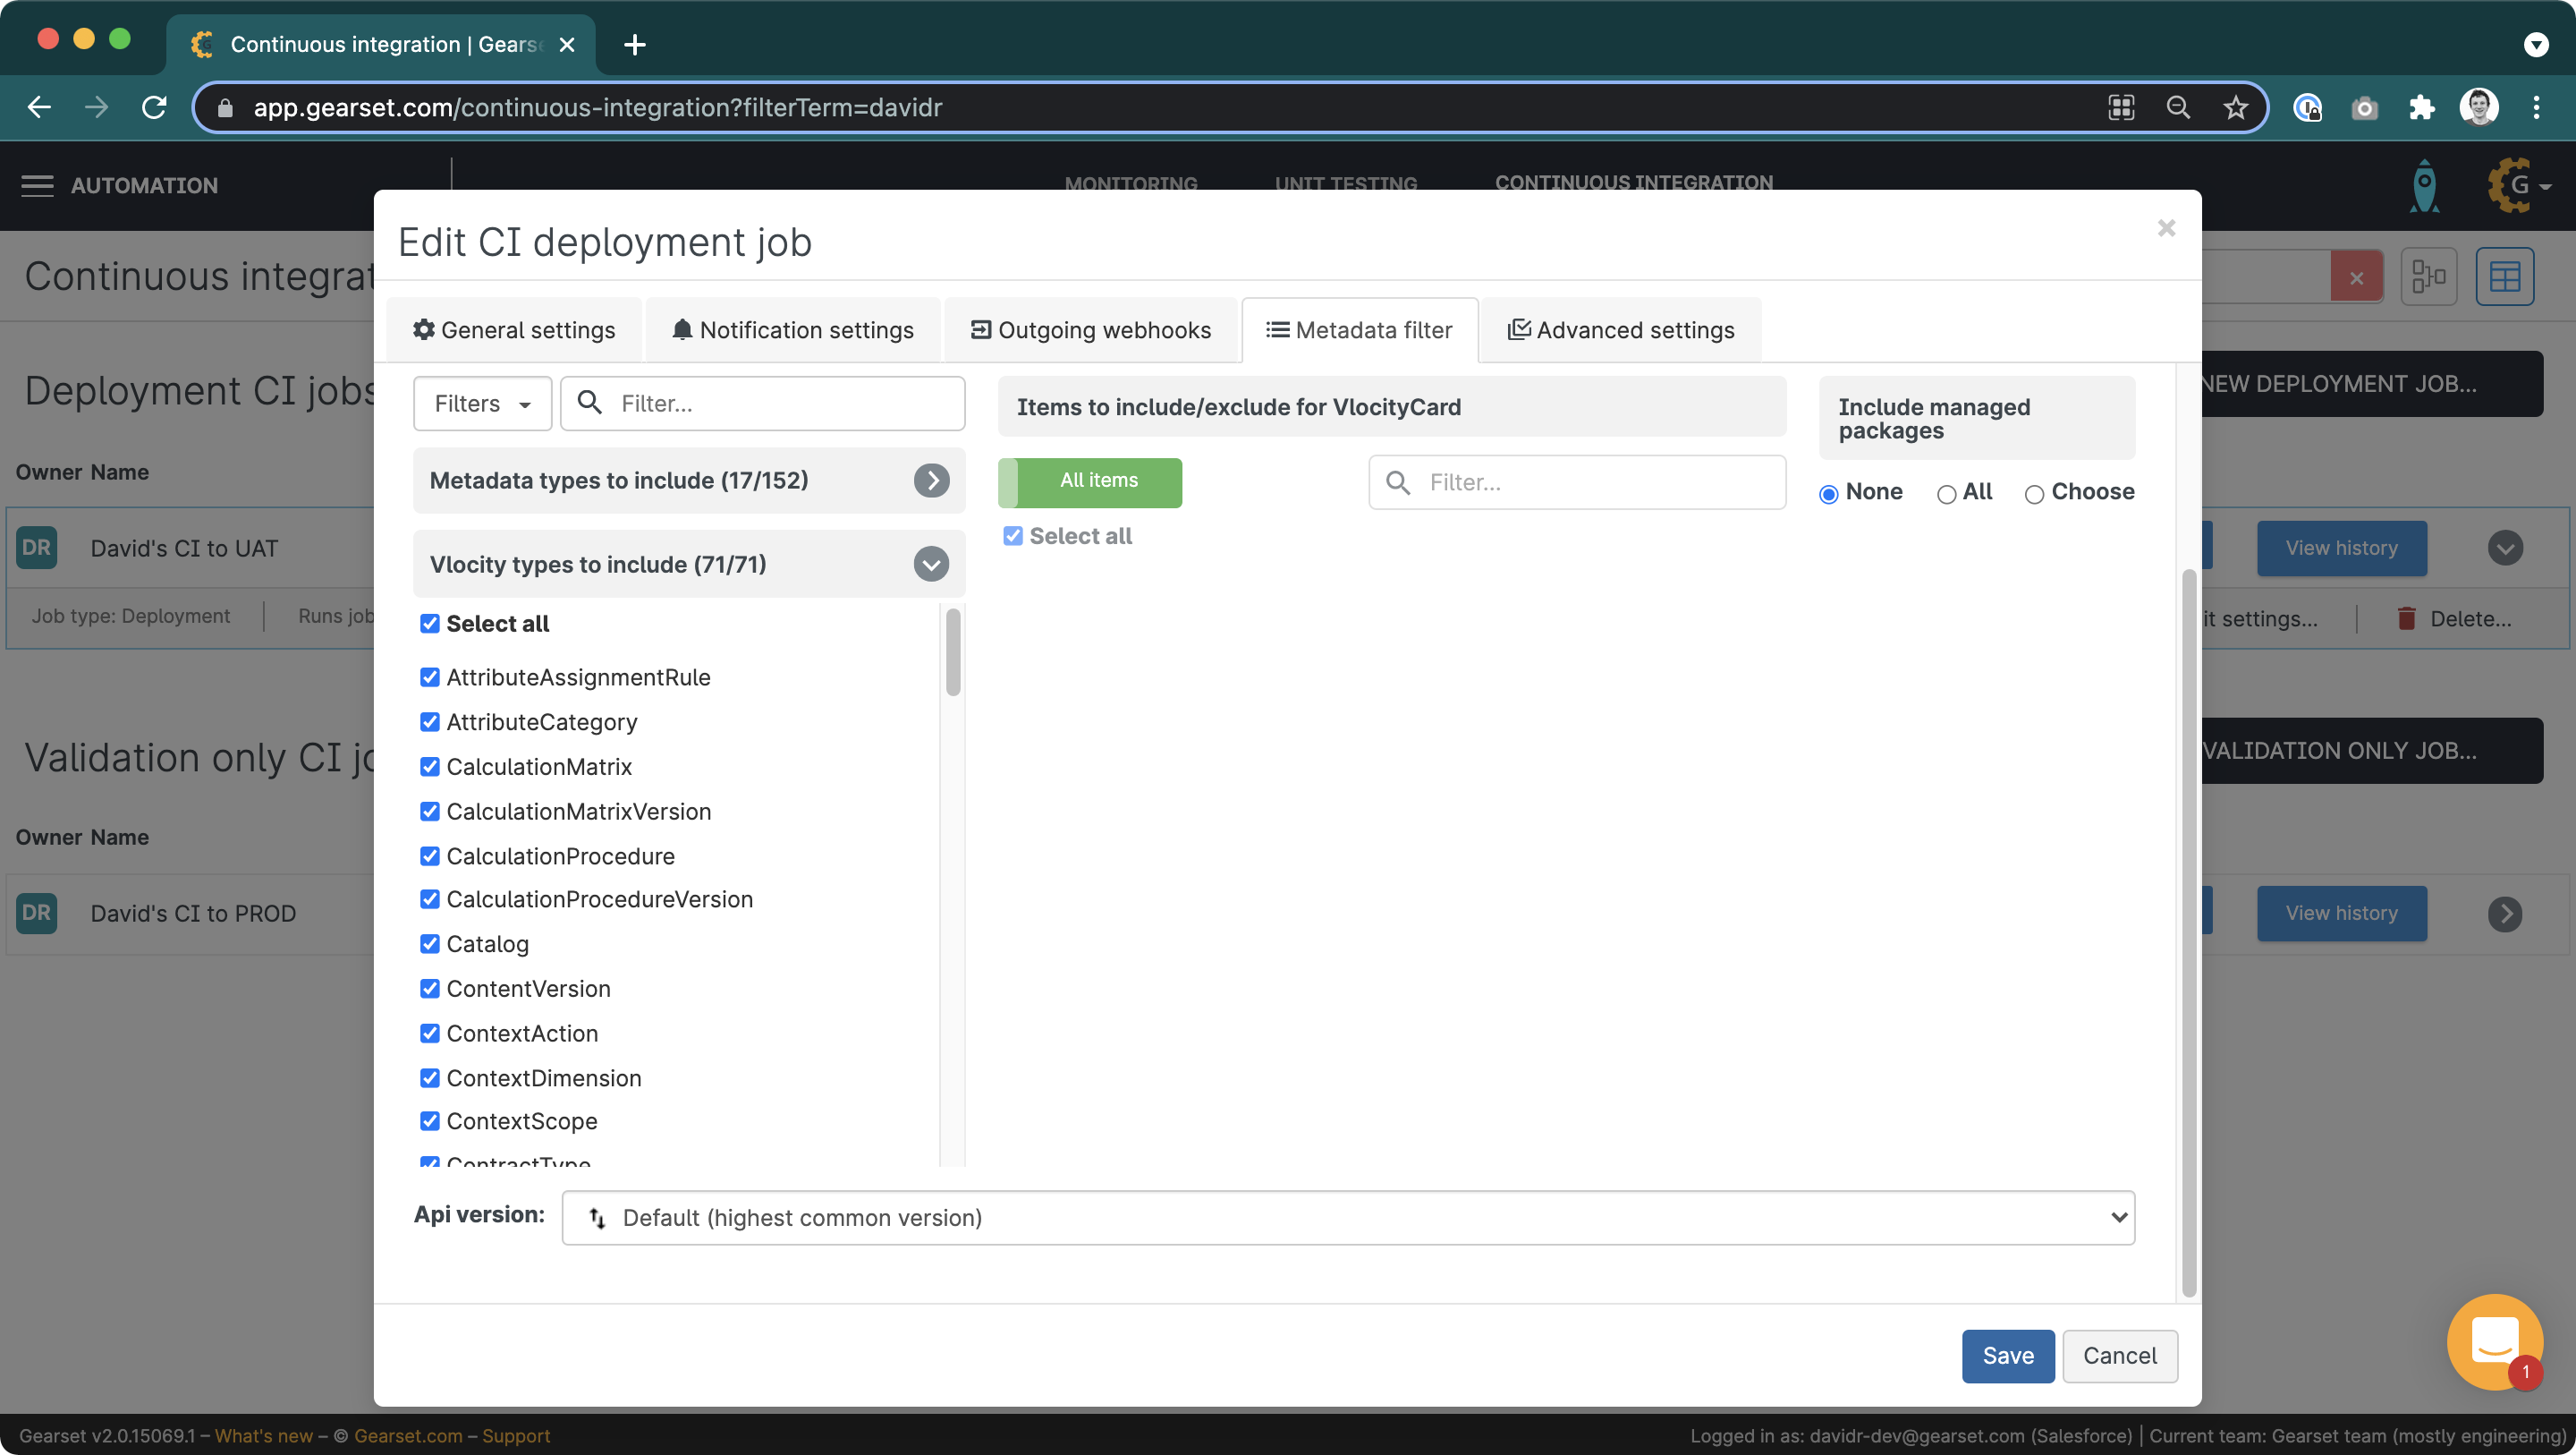The height and width of the screenshot is (1455, 2576).
Task: Open the browser zoom magnifier icon
Action: pos(2178,107)
